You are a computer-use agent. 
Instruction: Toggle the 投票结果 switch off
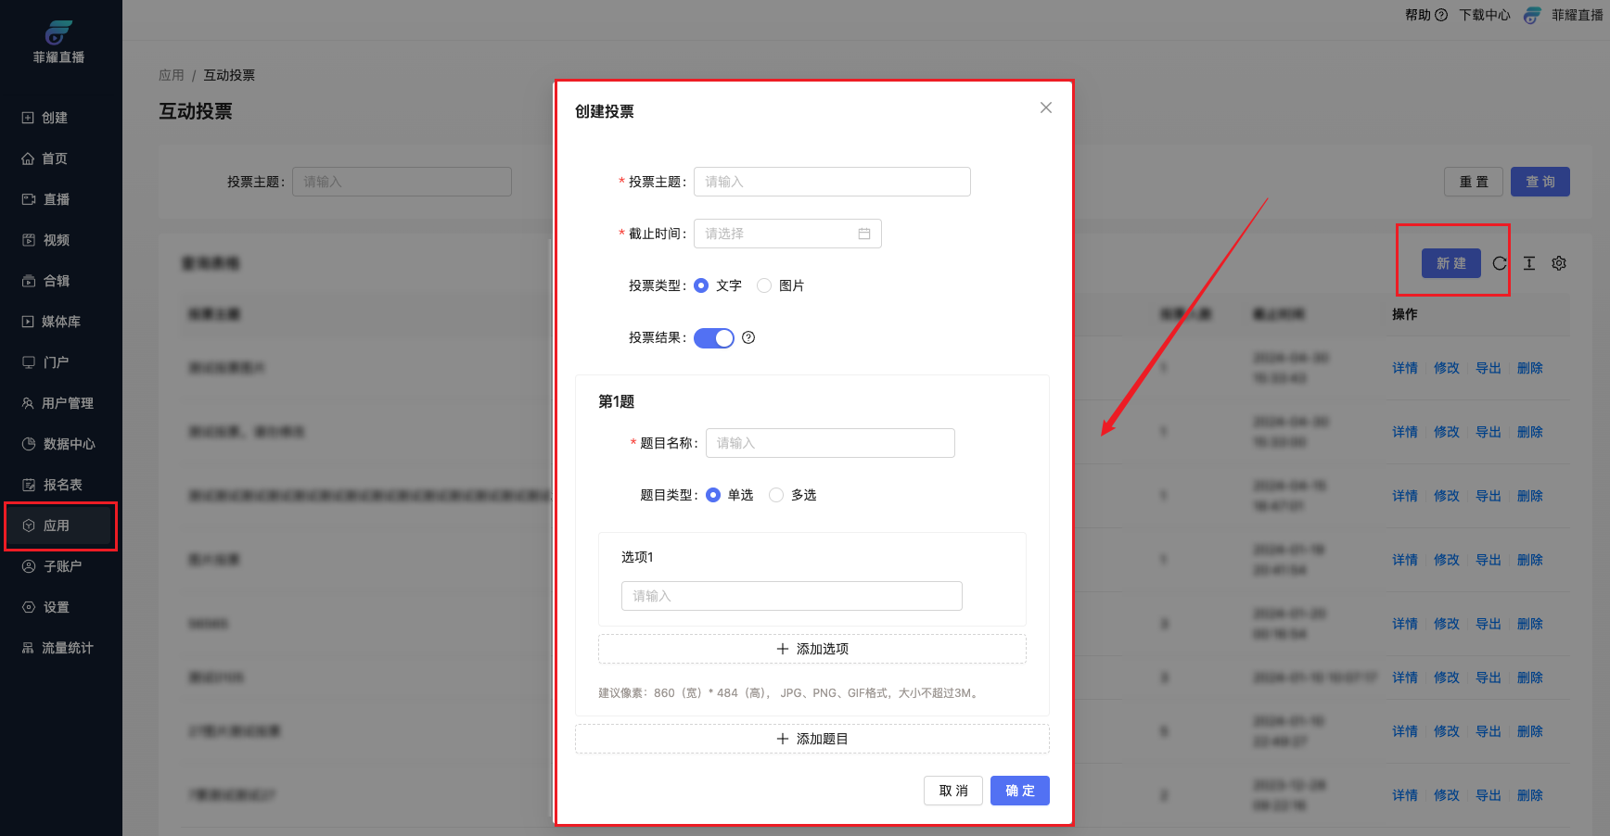click(713, 337)
